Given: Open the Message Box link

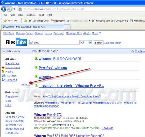Looking at the screenshot, I should pyautogui.click(x=74, y=33).
